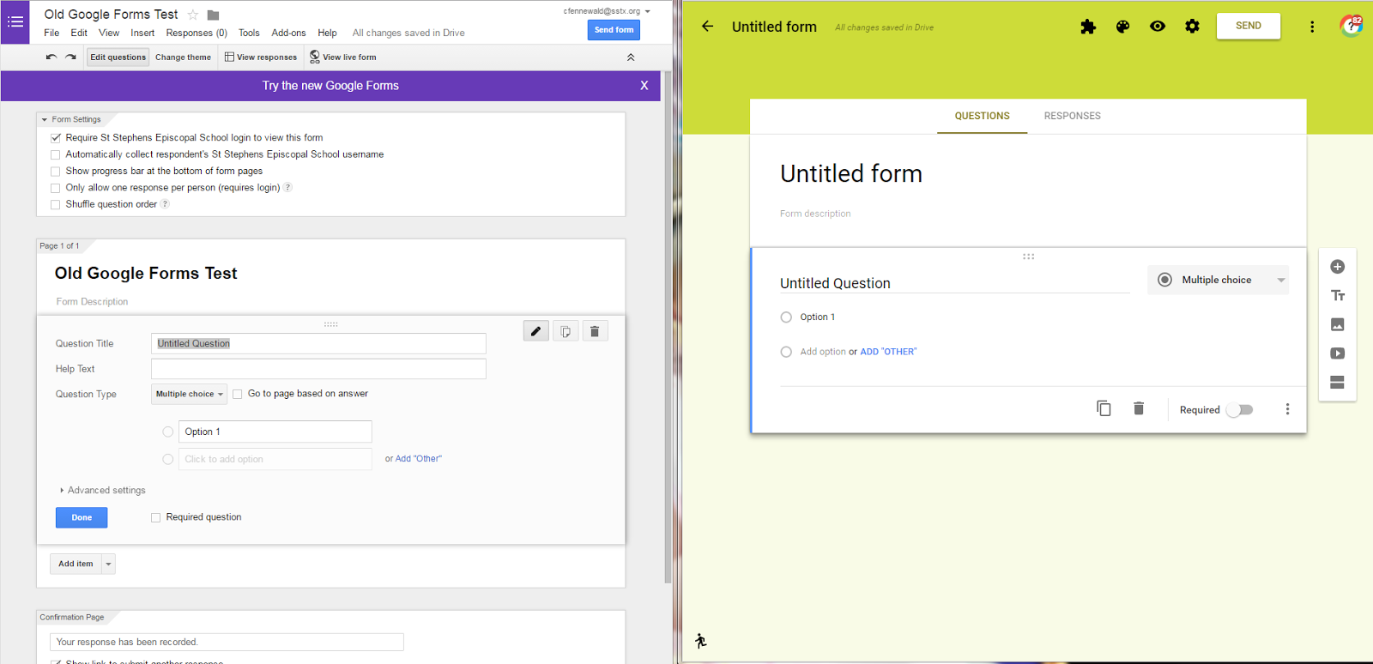Click the Question Title input field
Screen dimensions: 1373x664
tap(318, 343)
